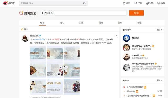Open hot search 女足击败巴西夺冠
Image resolution: width=168 pixels, height=98 pixels.
(135, 87)
